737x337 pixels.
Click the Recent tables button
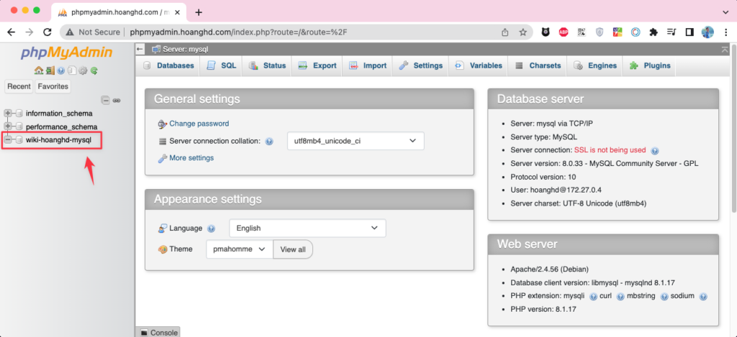(19, 86)
